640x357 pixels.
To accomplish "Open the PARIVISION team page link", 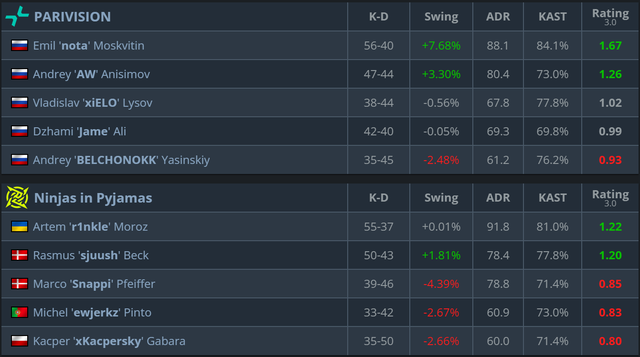I will click(72, 17).
